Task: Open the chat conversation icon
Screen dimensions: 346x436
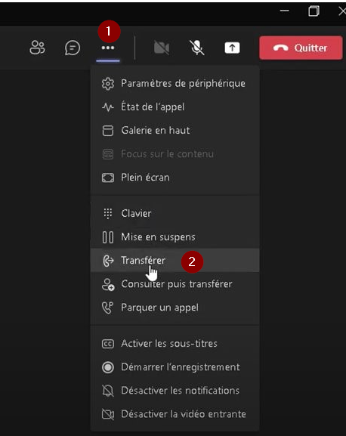Action: (x=73, y=48)
